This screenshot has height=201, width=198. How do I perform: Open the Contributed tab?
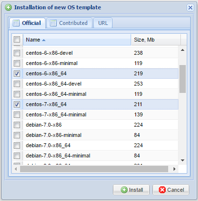pos(69,23)
